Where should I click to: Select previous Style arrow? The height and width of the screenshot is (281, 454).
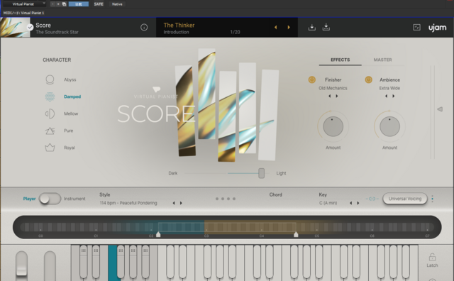click(174, 203)
